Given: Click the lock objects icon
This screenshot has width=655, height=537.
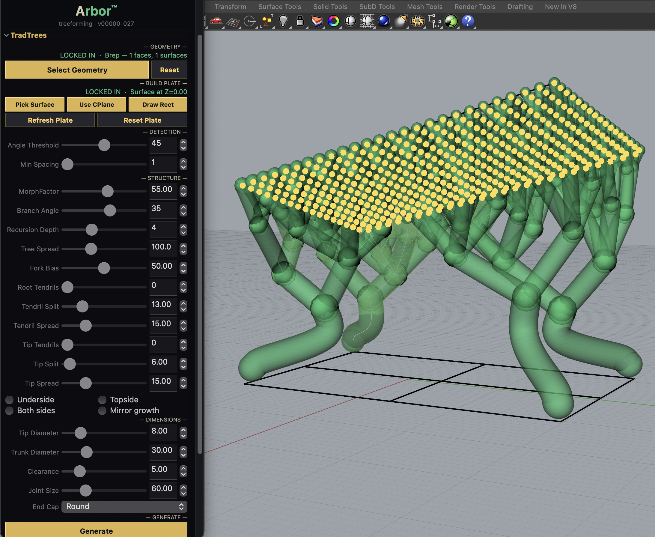Looking at the screenshot, I should pos(299,21).
